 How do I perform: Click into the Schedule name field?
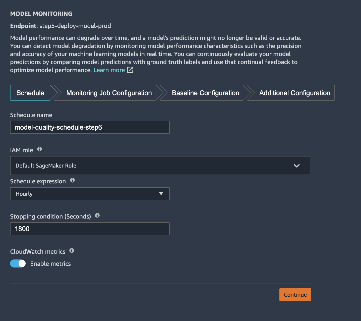pos(90,127)
